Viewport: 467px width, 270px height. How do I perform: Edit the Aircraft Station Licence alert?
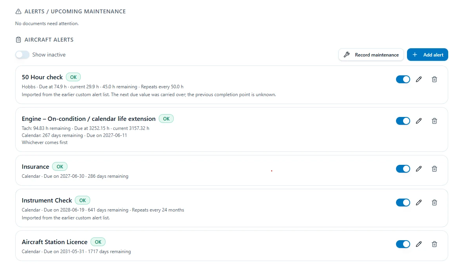[x=419, y=244]
